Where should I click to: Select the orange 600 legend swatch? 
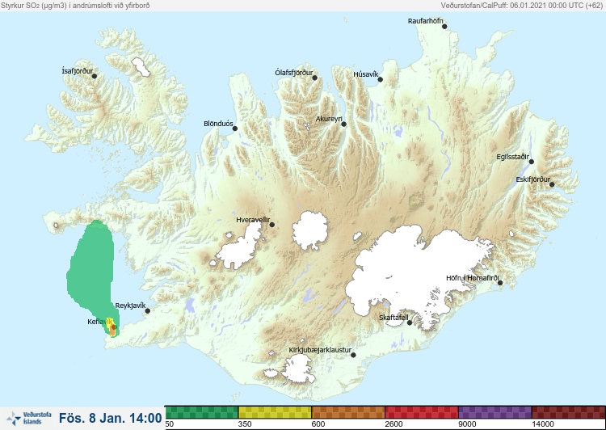pyautogui.click(x=348, y=412)
